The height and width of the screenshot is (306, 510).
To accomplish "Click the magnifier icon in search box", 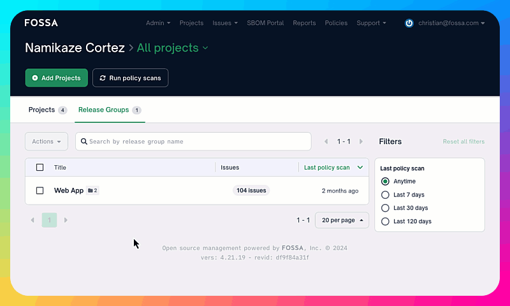I will (84, 142).
